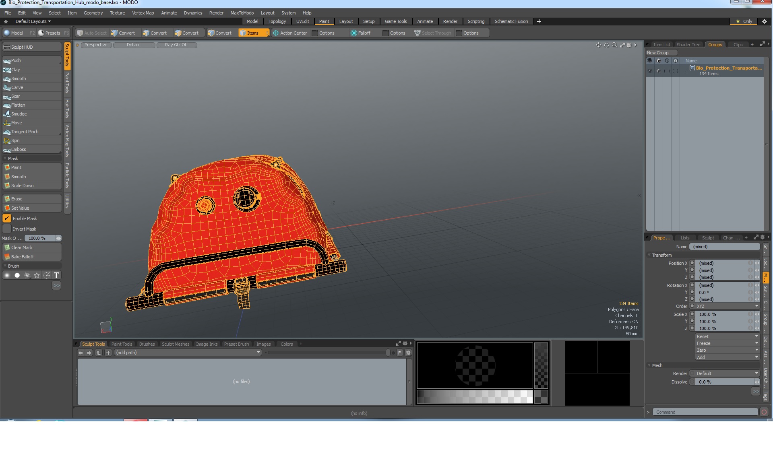This screenshot has height=466, width=773.
Task: Select the Tangent Pinch tool
Action: (32, 132)
